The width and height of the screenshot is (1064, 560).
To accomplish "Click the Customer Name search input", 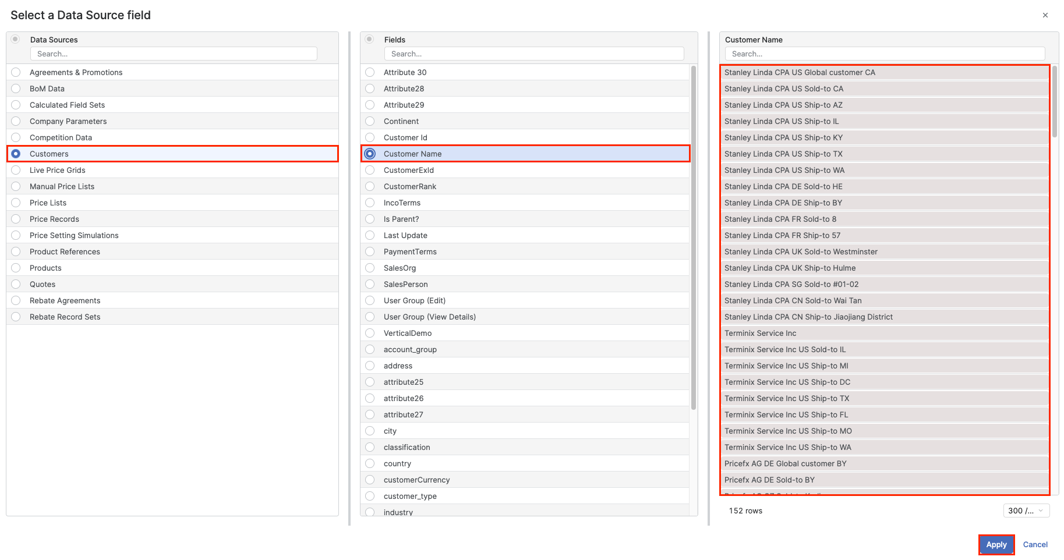I will pyautogui.click(x=884, y=54).
